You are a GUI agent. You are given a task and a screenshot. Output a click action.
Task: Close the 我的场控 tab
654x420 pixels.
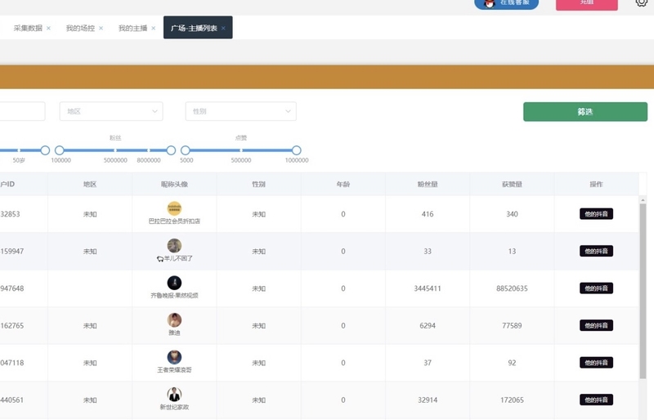click(101, 28)
